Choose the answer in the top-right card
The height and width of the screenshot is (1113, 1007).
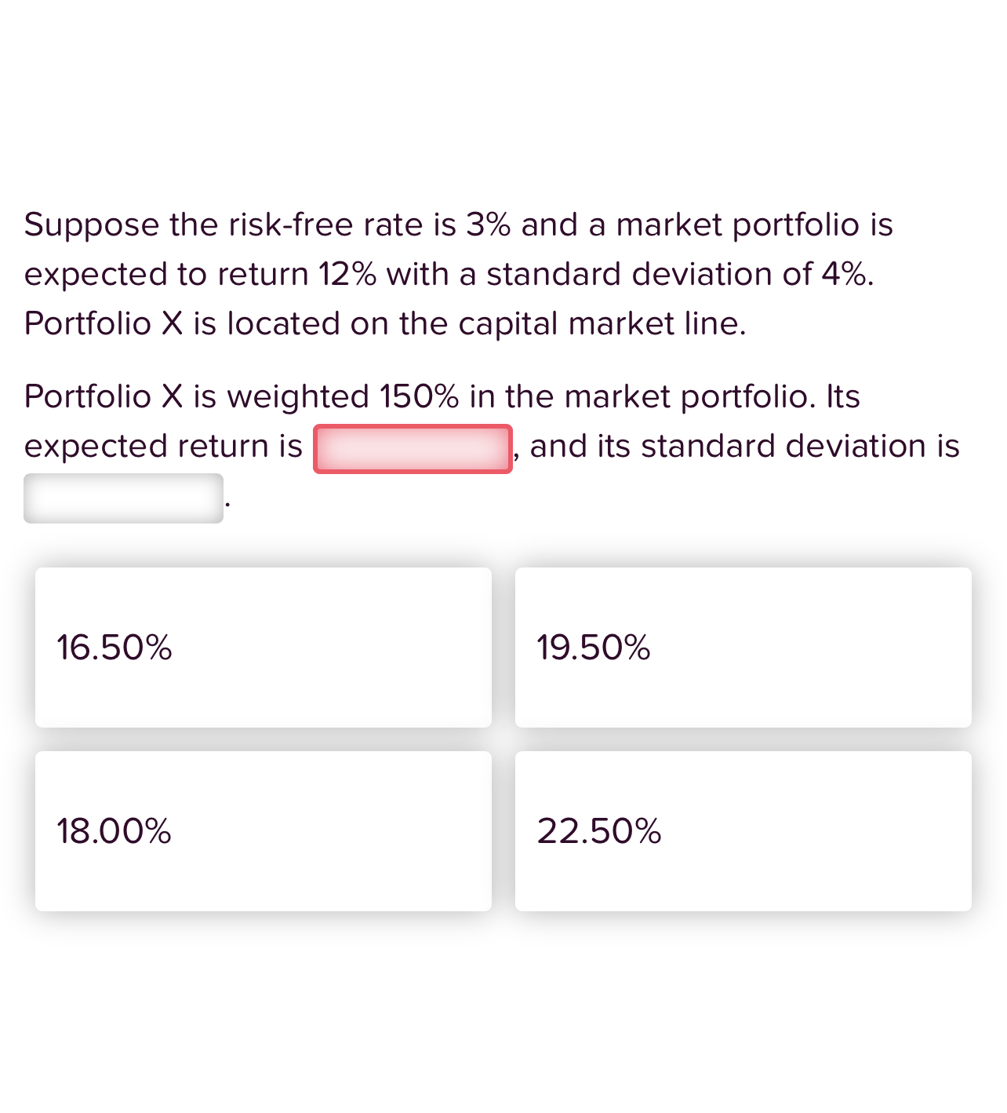click(x=743, y=648)
